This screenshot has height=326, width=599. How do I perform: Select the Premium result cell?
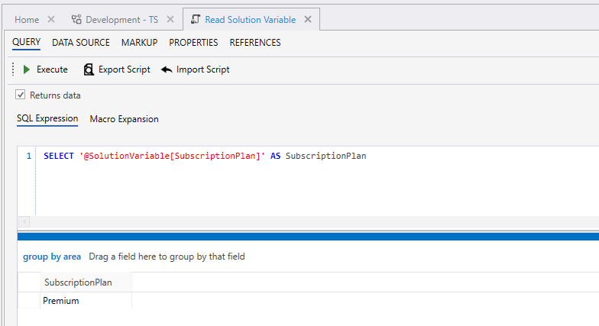coord(61,301)
